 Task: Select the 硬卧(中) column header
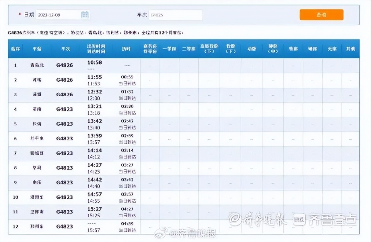(272, 48)
